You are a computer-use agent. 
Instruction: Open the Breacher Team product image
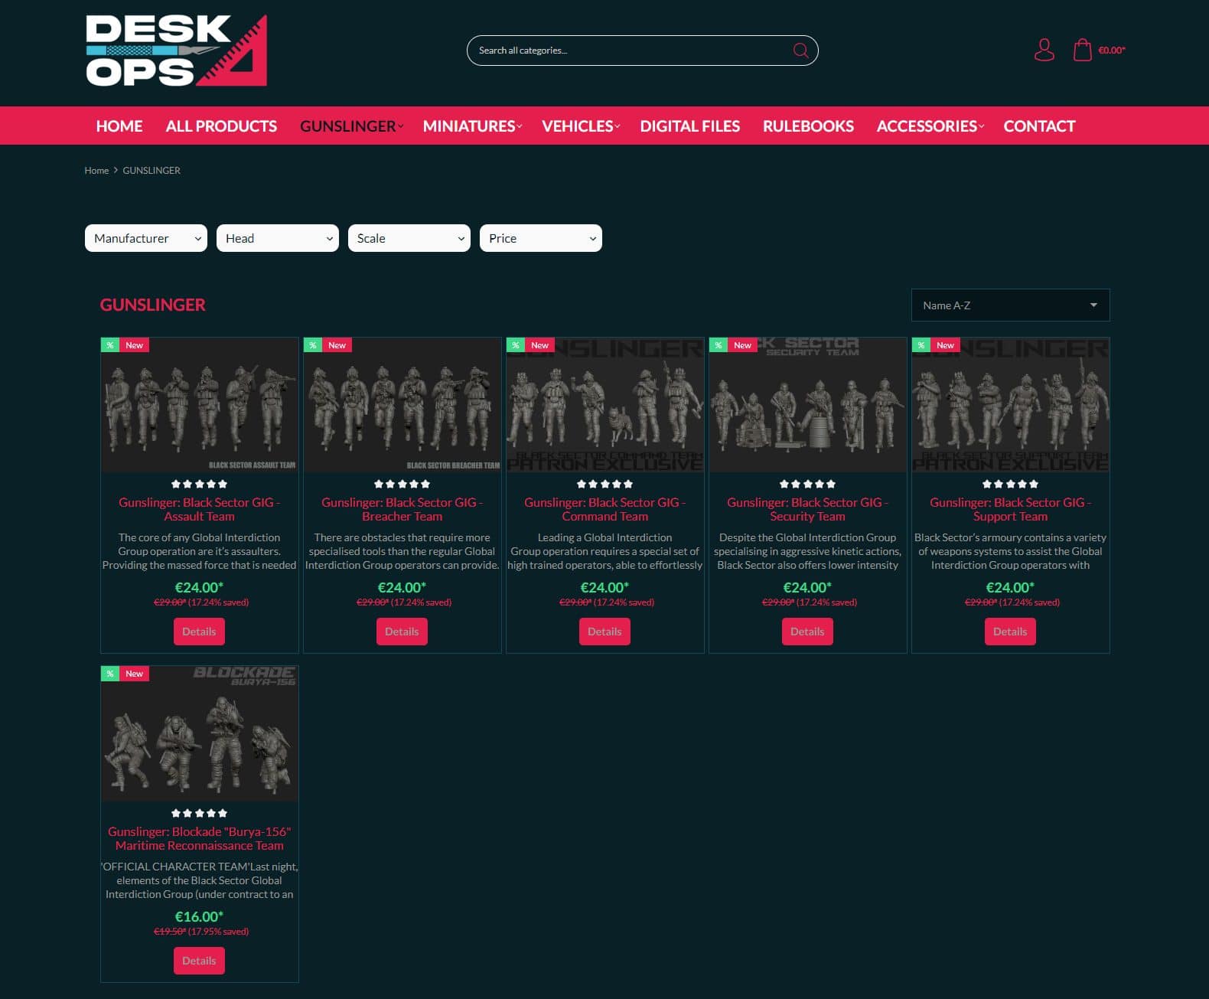(x=402, y=405)
